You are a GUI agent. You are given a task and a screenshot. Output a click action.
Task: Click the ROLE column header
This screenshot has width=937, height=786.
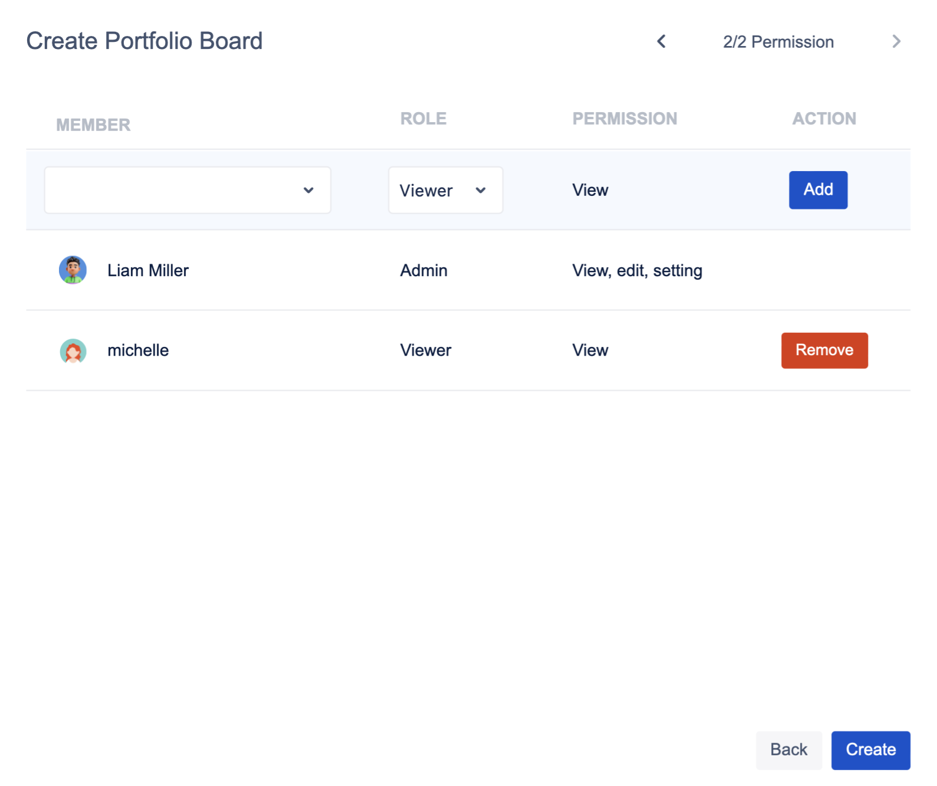tap(423, 119)
